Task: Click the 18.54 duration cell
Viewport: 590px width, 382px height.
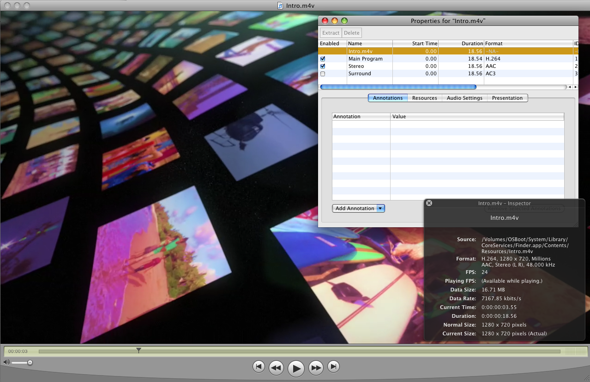Action: pyautogui.click(x=475, y=59)
